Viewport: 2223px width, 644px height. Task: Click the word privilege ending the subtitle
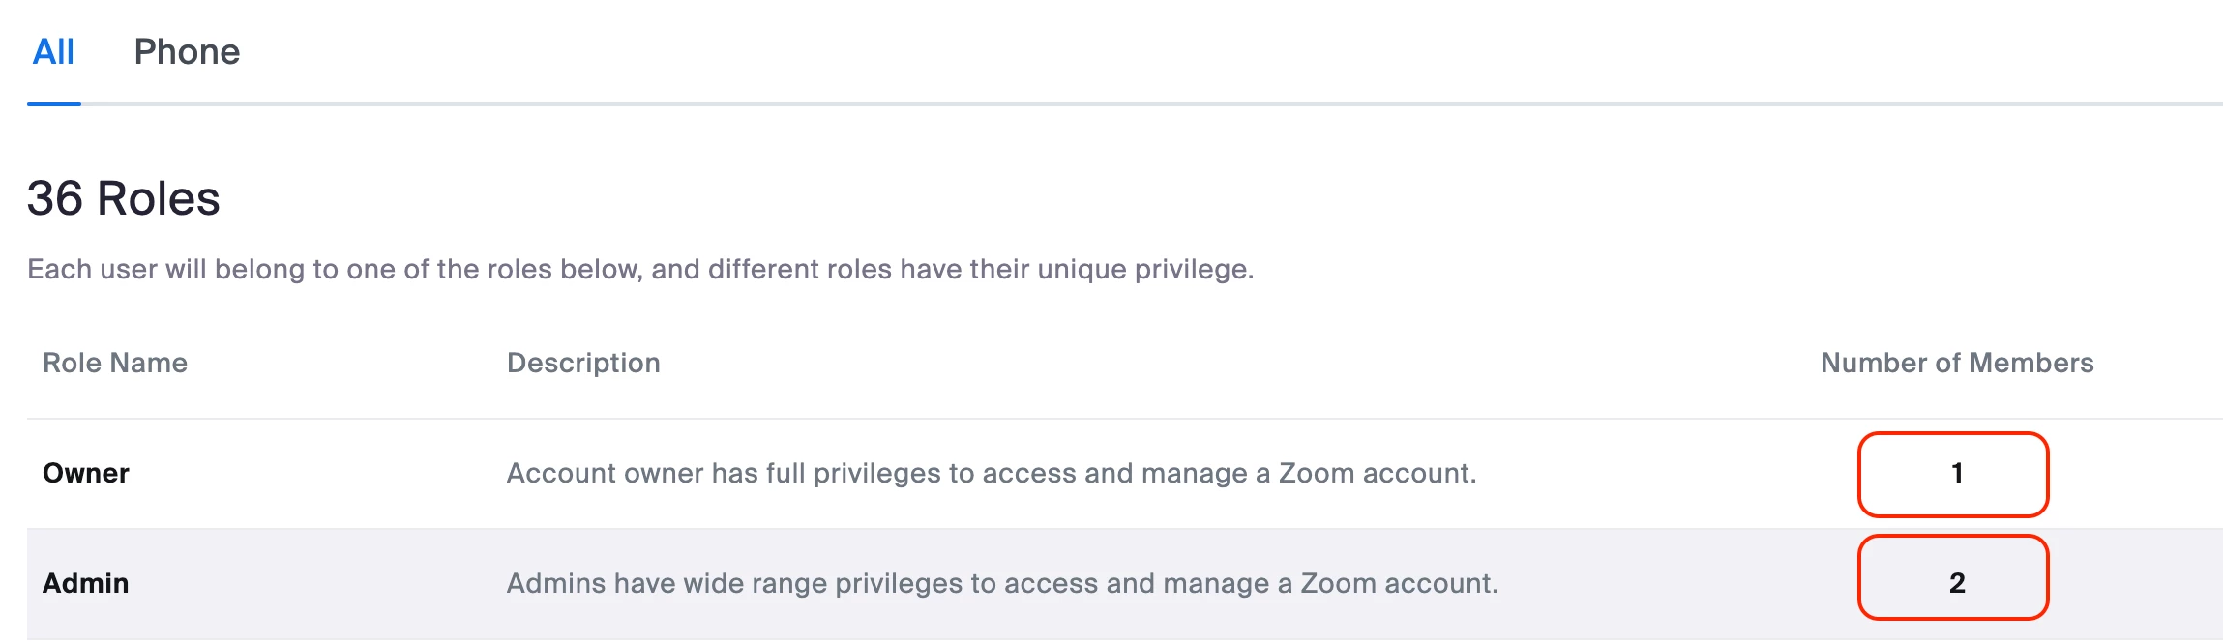[1193, 269]
